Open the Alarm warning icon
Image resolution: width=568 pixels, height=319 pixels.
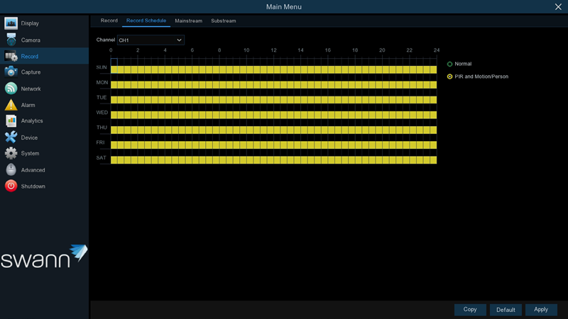point(11,105)
